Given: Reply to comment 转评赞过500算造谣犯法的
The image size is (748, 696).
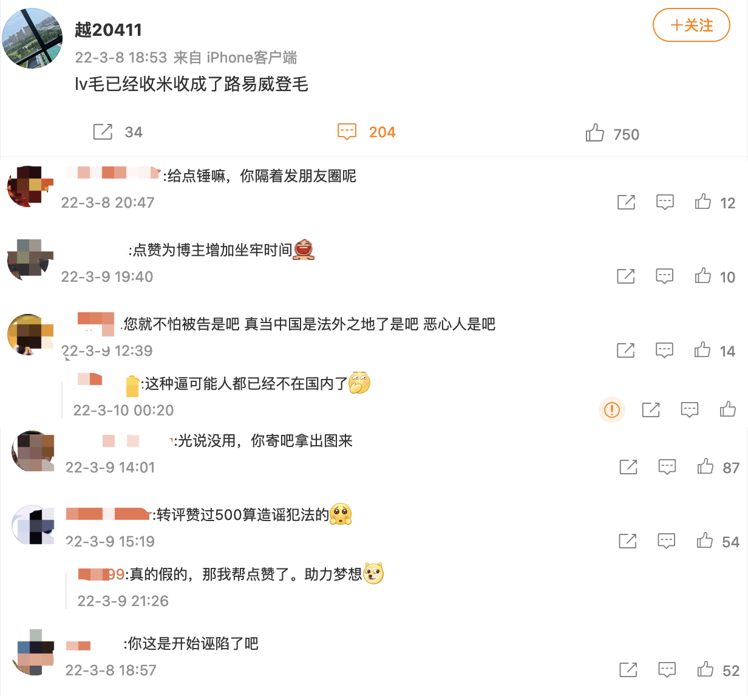Looking at the screenshot, I should point(667,541).
